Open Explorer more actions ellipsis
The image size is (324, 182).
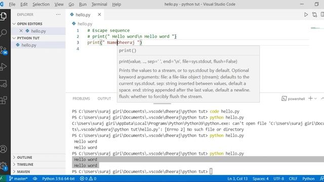(58, 15)
